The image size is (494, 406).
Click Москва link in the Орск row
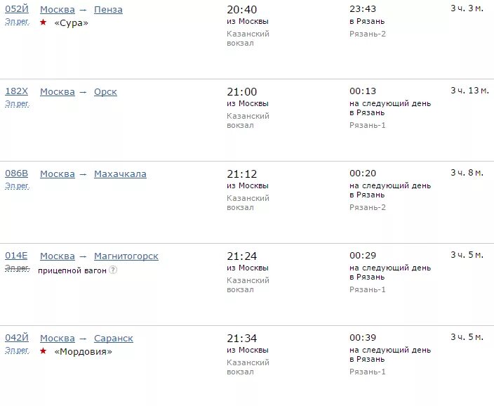click(x=58, y=92)
